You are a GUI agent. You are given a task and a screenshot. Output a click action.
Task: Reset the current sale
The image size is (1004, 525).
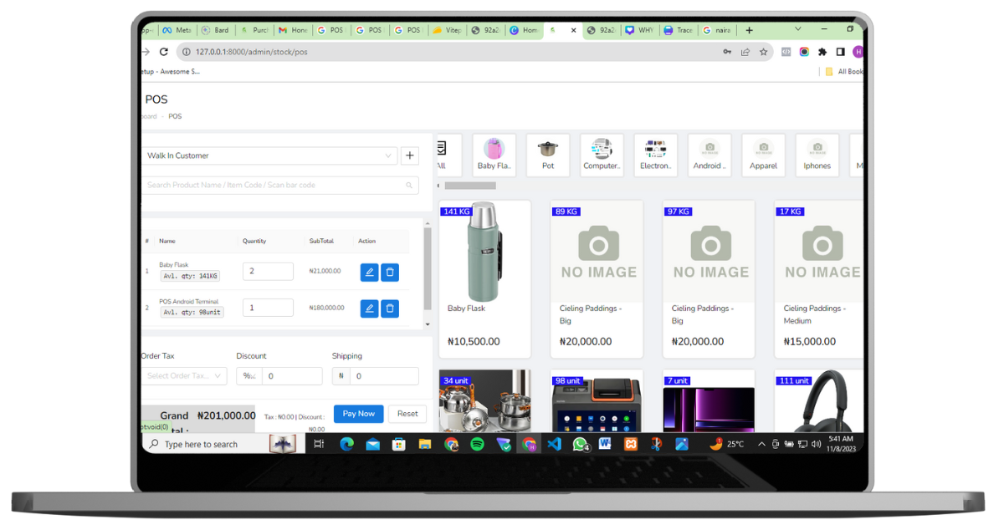pos(407,413)
